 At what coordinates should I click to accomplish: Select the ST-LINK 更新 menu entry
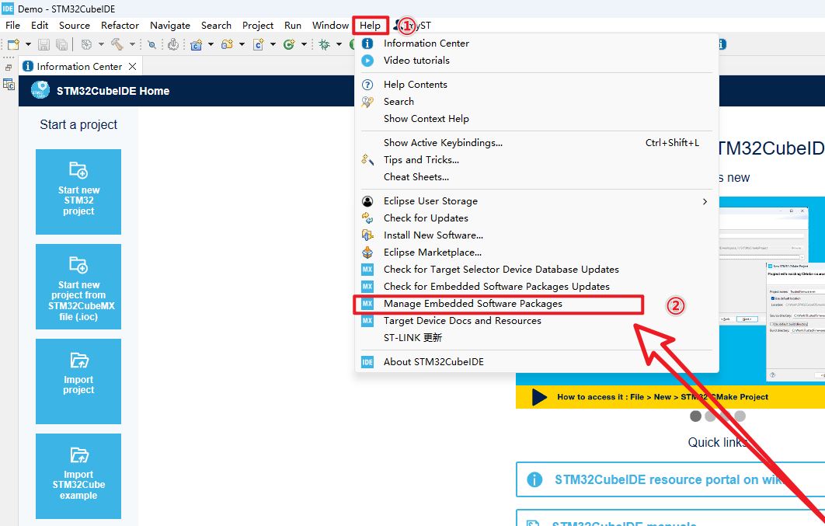537,338
